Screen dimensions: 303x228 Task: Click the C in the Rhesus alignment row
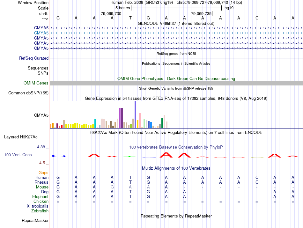[257, 182]
